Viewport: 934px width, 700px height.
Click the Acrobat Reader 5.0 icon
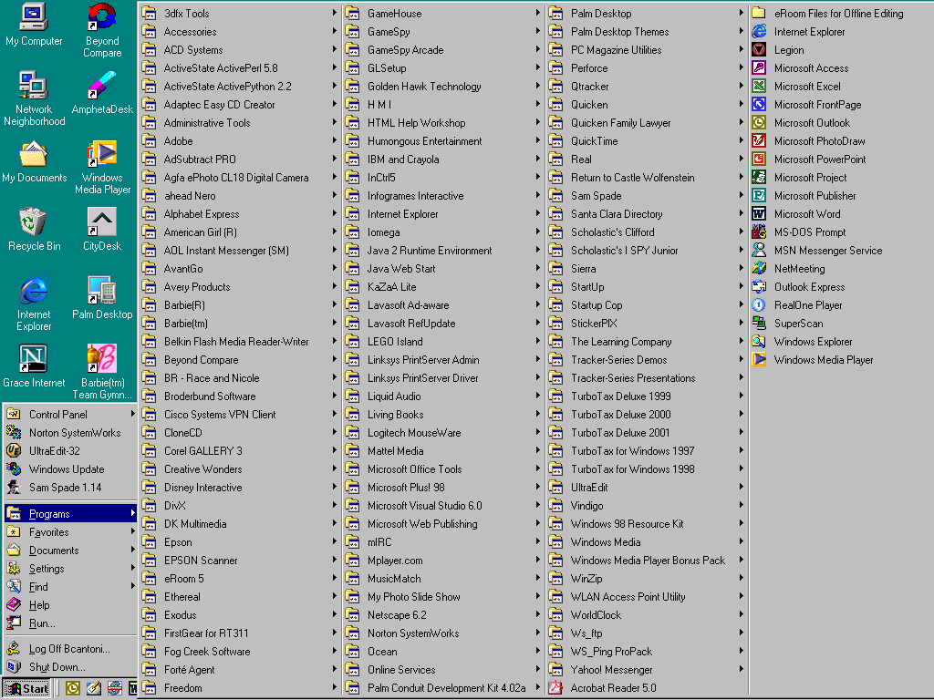(555, 687)
